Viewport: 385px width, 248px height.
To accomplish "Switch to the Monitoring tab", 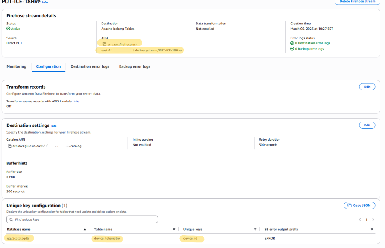I will pyautogui.click(x=16, y=66).
